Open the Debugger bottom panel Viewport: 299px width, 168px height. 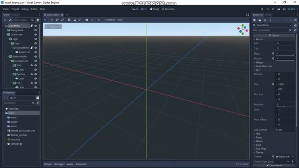(59, 164)
